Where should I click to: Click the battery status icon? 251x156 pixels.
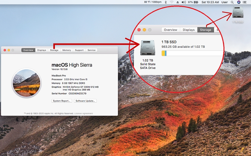pyautogui.click(x=196, y=2)
